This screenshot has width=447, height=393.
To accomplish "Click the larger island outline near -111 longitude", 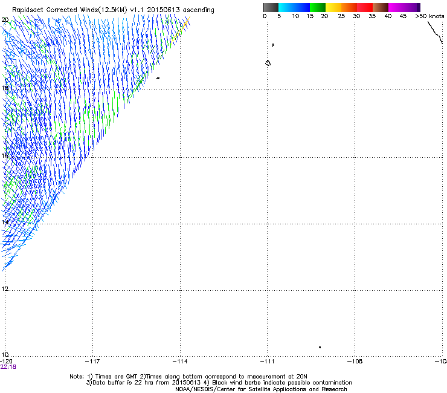I will coord(268,63).
